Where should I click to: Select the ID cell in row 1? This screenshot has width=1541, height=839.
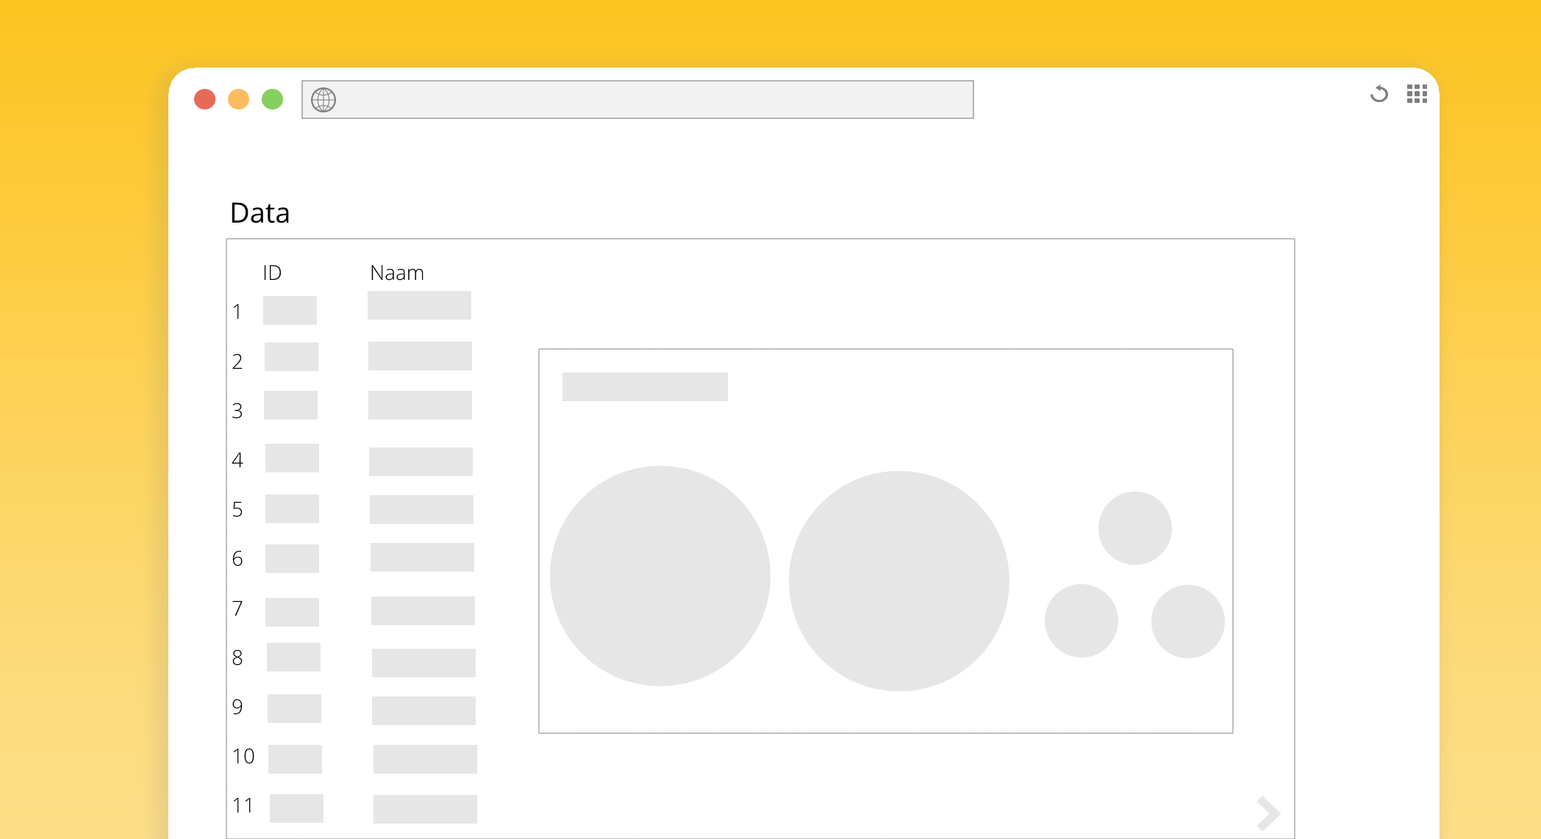[290, 310]
